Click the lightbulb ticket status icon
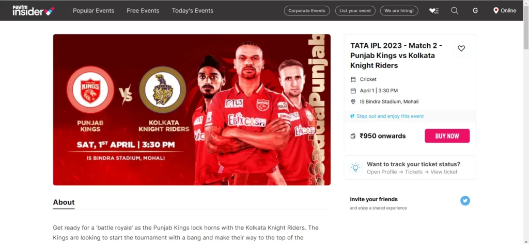This screenshot has height=244, width=529. 355,167
